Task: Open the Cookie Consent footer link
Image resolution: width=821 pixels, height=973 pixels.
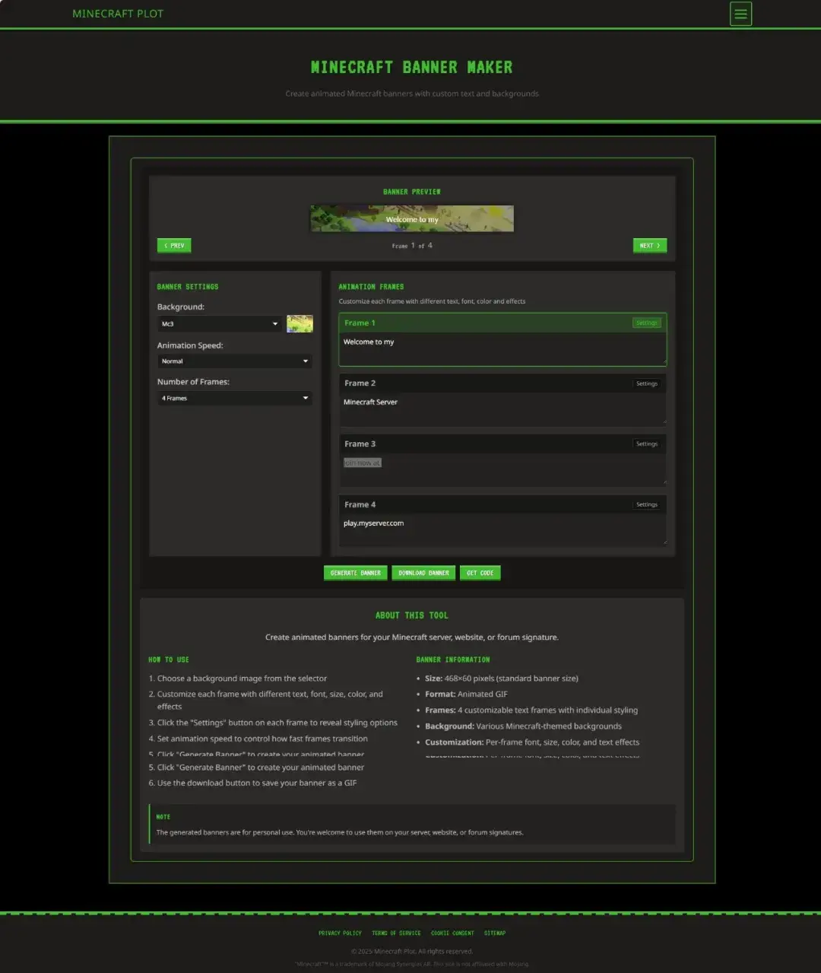Action: click(452, 933)
